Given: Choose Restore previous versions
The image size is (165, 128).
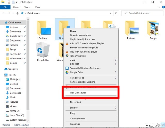Looking at the screenshot, I should pos(91,82).
